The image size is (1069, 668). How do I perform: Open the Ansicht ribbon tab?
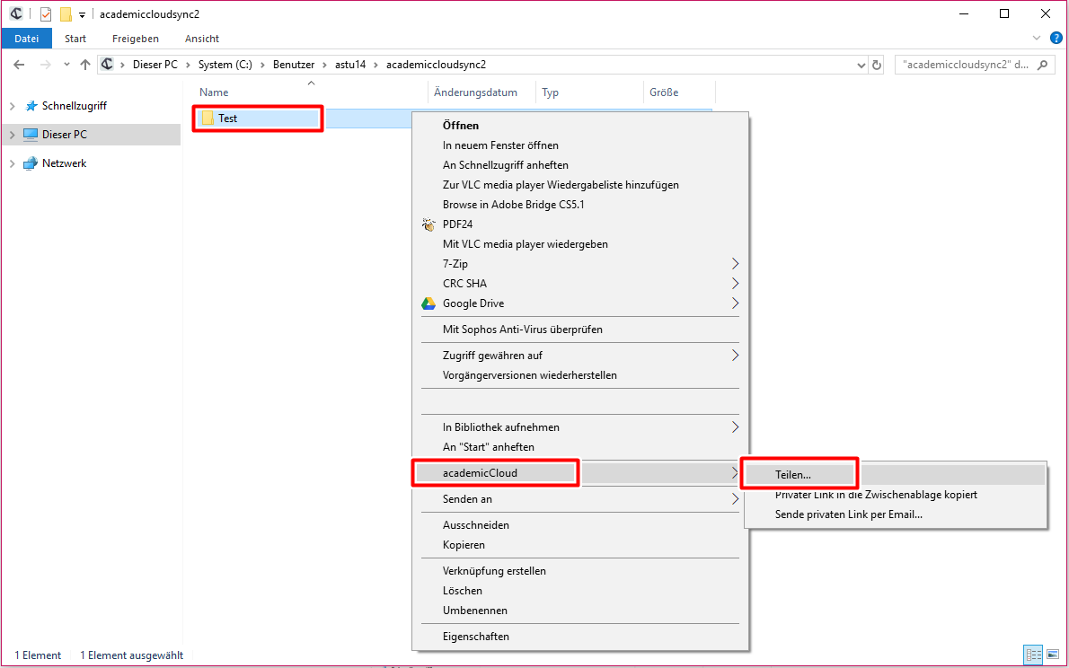pos(202,39)
